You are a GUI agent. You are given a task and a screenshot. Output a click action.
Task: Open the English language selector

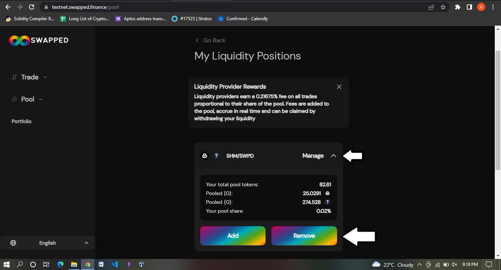(48, 243)
